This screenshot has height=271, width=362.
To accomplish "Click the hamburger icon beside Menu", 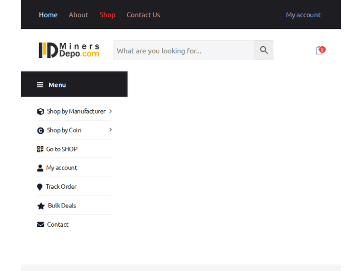I will (40, 85).
